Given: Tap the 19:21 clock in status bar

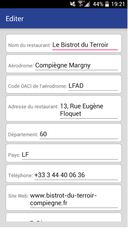Looking at the screenshot, I should point(118,4).
